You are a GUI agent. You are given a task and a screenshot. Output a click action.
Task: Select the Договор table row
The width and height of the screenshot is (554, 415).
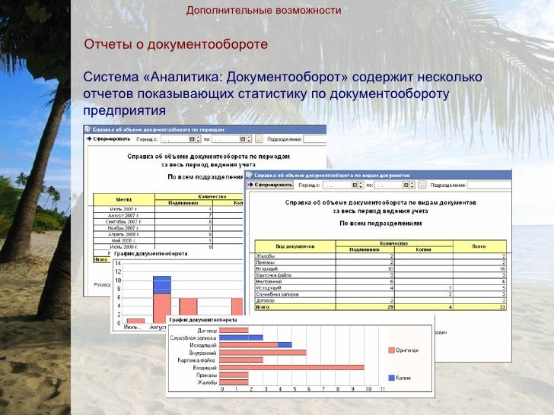pos(380,300)
